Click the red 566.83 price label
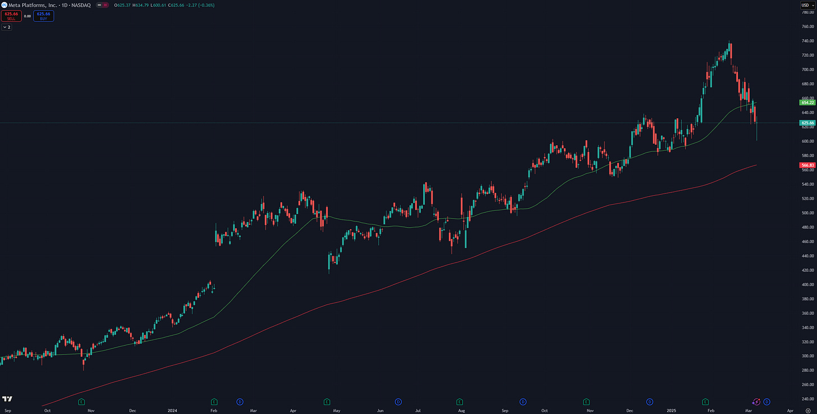The width and height of the screenshot is (817, 414). [807, 165]
